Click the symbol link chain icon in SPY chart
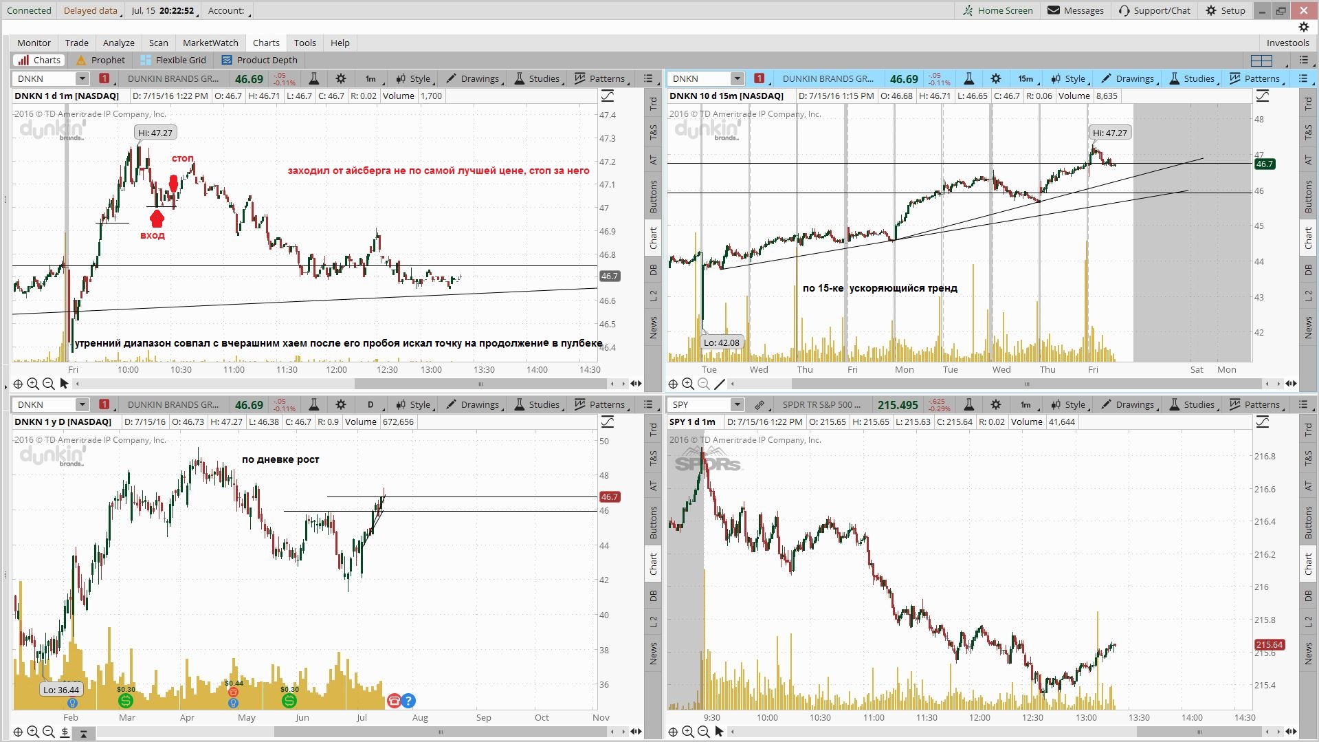This screenshot has height=742, width=1319. 760,404
